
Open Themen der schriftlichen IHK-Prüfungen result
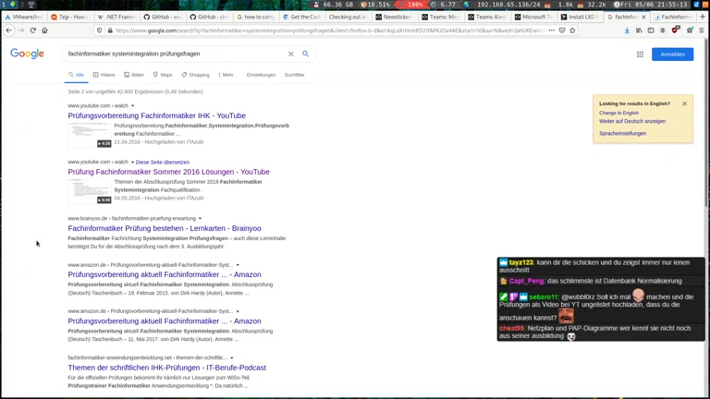coord(167,368)
